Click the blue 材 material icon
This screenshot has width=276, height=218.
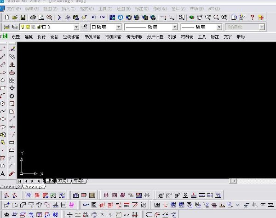[x=56, y=215]
